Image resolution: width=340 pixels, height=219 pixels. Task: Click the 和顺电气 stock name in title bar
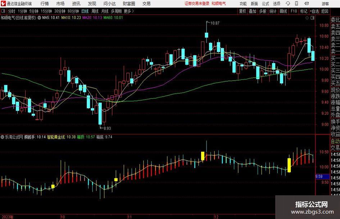[x=219, y=4]
